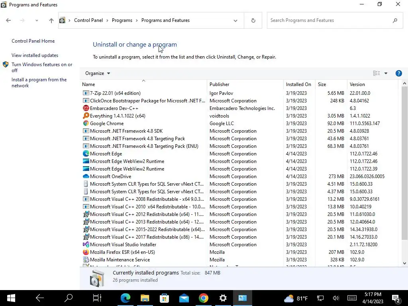The height and width of the screenshot is (306, 408).
Task: Click the search magnifier icon
Action: click(x=395, y=20)
